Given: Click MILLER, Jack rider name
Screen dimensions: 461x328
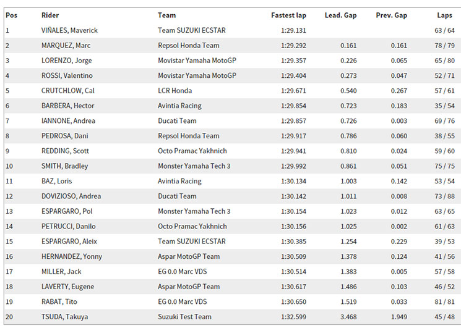Looking at the screenshot, I should pyautogui.click(x=61, y=272).
